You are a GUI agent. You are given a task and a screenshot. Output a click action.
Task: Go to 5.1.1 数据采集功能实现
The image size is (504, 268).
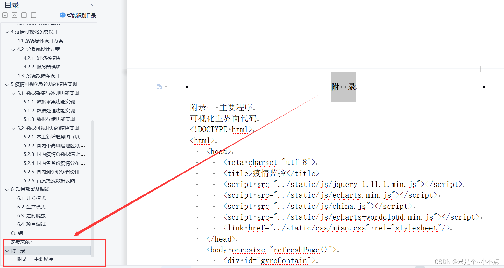(49, 102)
